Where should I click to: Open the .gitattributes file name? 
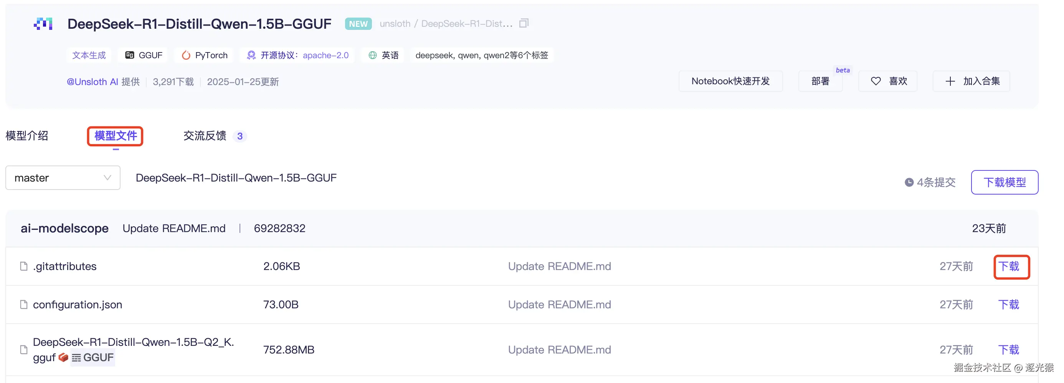65,266
